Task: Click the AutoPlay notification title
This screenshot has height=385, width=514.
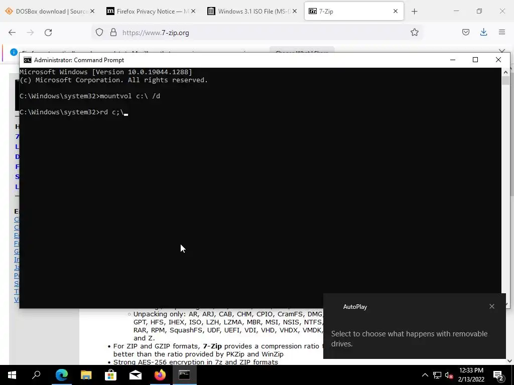Action: (x=355, y=307)
